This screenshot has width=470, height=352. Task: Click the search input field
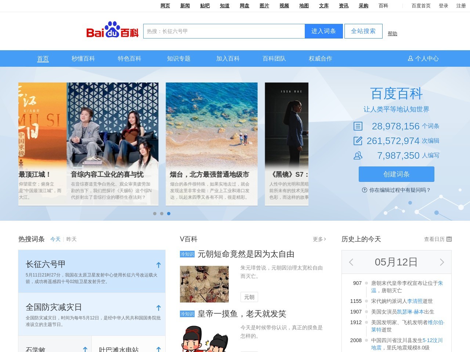click(224, 31)
